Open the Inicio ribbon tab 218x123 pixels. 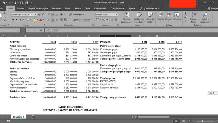(x=10, y=8)
